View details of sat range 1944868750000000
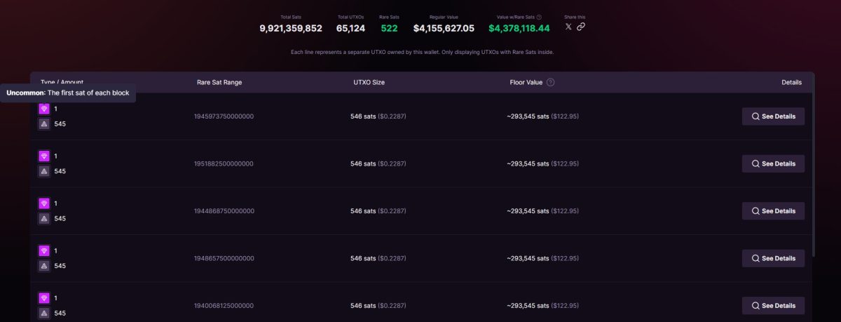 pyautogui.click(x=773, y=211)
